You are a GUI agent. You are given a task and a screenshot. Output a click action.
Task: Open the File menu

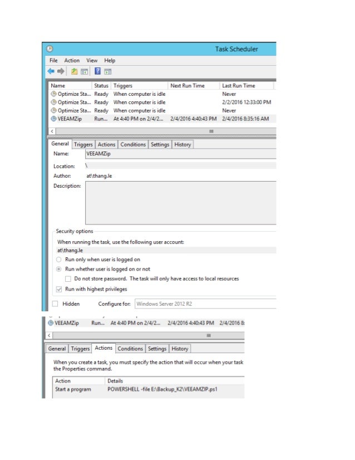(53, 61)
